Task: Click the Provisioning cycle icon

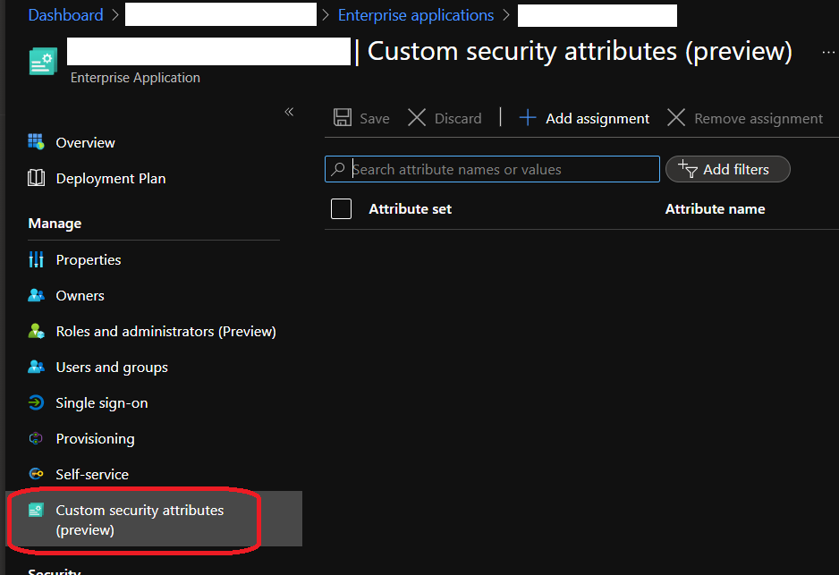Action: tap(36, 438)
